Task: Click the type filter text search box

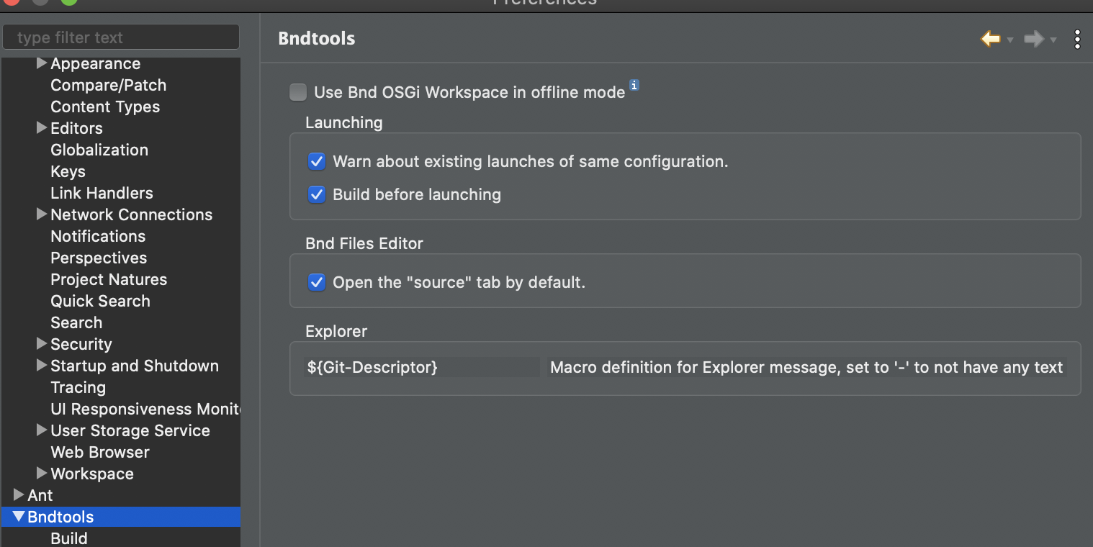Action: pos(120,37)
